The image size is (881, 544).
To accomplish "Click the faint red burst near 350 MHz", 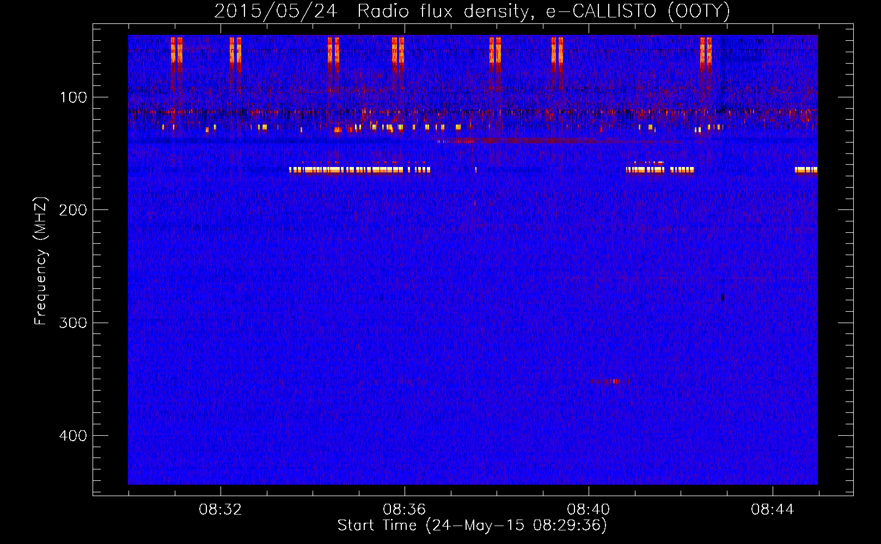I will point(611,381).
